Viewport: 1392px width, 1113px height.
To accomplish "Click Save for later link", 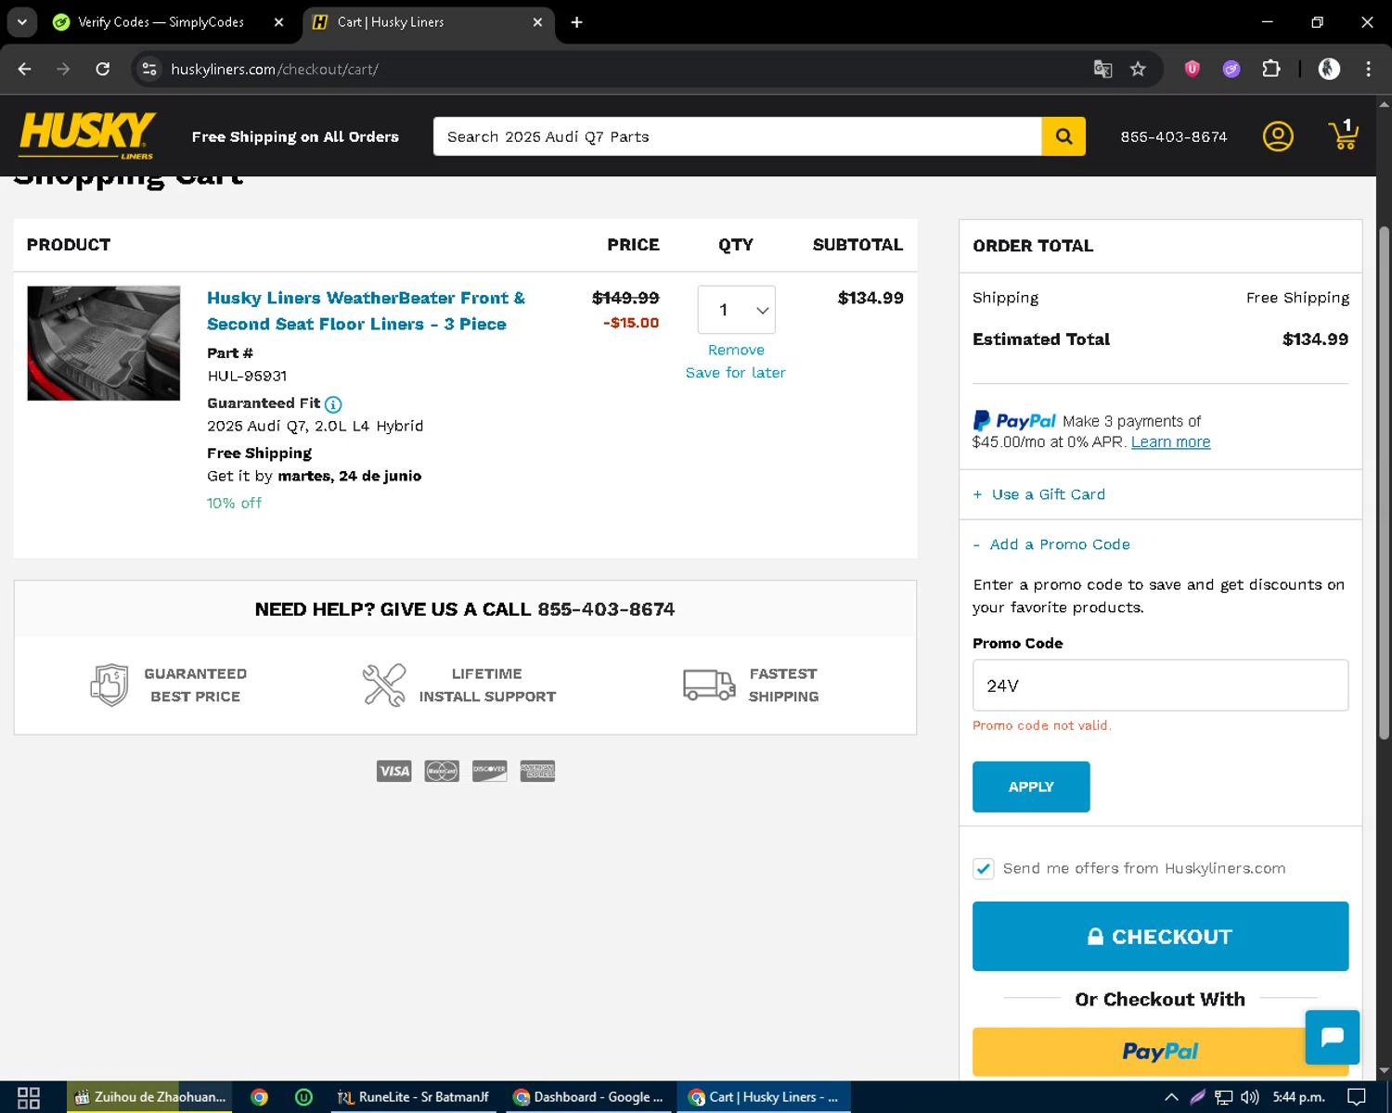I will coord(736,372).
